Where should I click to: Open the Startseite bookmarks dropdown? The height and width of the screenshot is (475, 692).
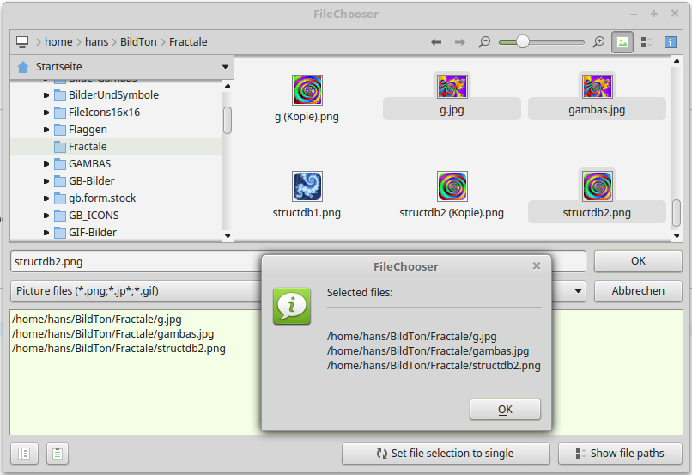(225, 67)
